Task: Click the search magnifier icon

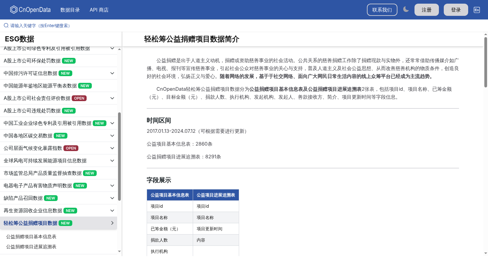Action: point(6,26)
